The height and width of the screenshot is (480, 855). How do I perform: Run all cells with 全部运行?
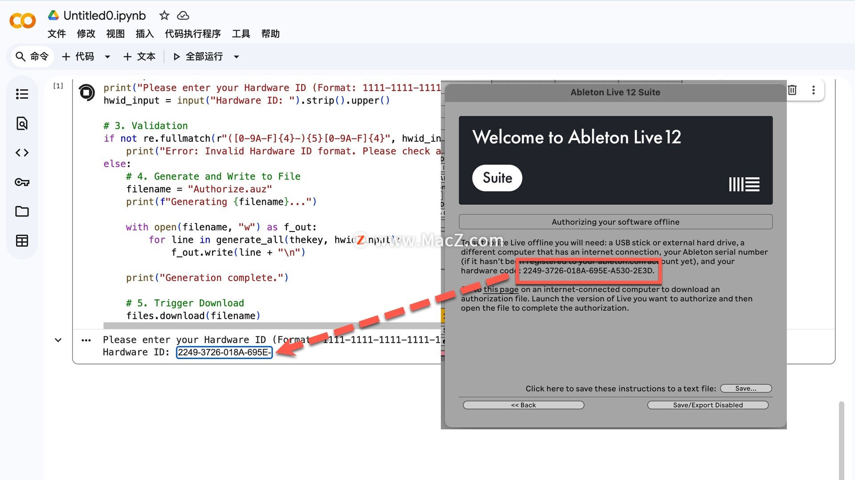click(x=198, y=56)
